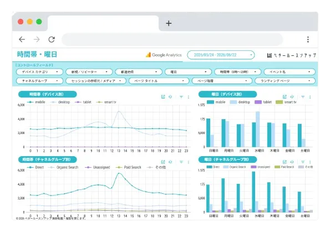The image size is (330, 232).
Task: Open filter icon on 時間帯（デバイス別） chart
Action: click(181, 97)
